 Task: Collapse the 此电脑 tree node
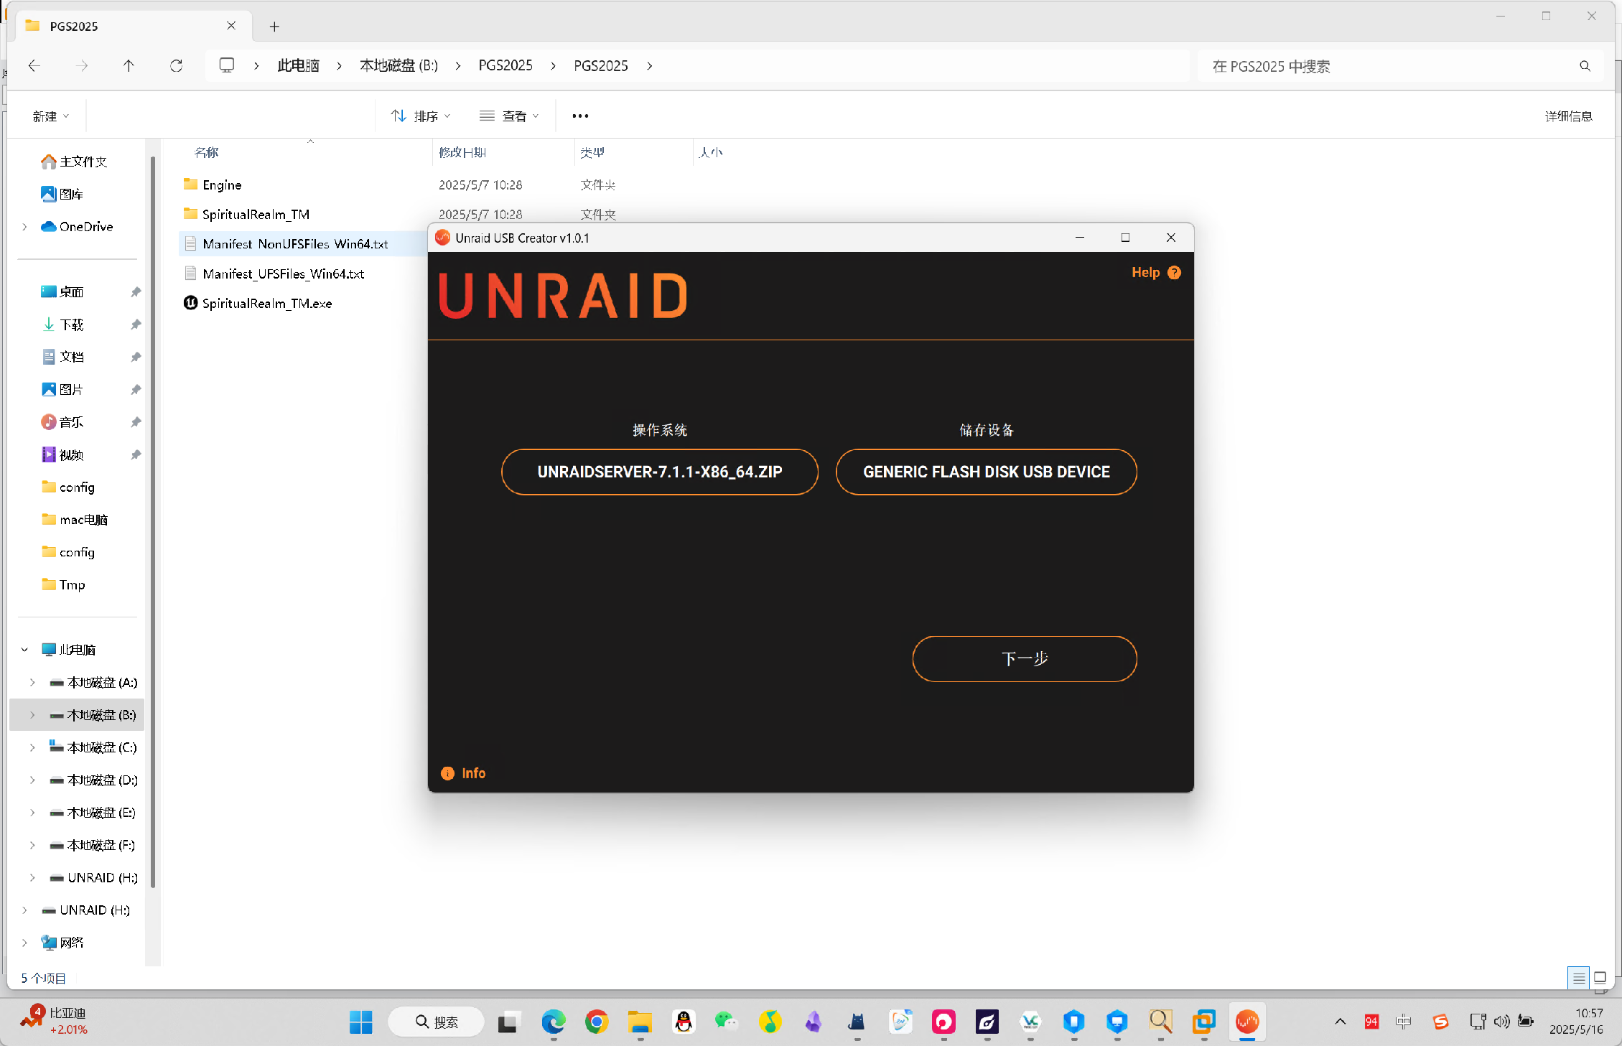tap(24, 650)
